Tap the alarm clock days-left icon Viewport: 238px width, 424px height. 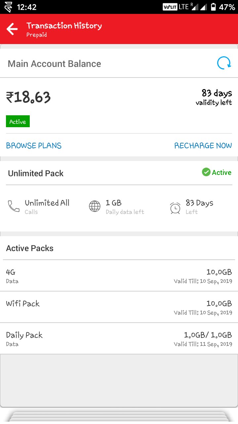[175, 208]
